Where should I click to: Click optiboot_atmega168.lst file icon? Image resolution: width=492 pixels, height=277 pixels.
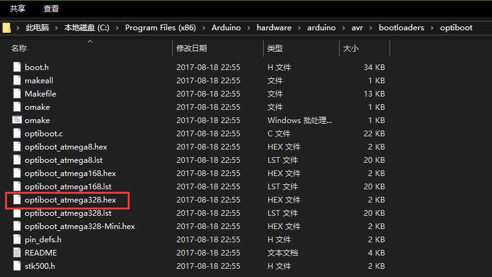pyautogui.click(x=17, y=186)
